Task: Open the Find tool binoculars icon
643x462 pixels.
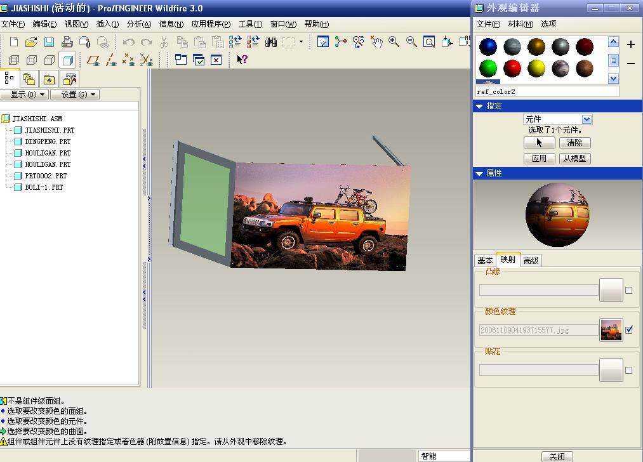Action: point(271,42)
